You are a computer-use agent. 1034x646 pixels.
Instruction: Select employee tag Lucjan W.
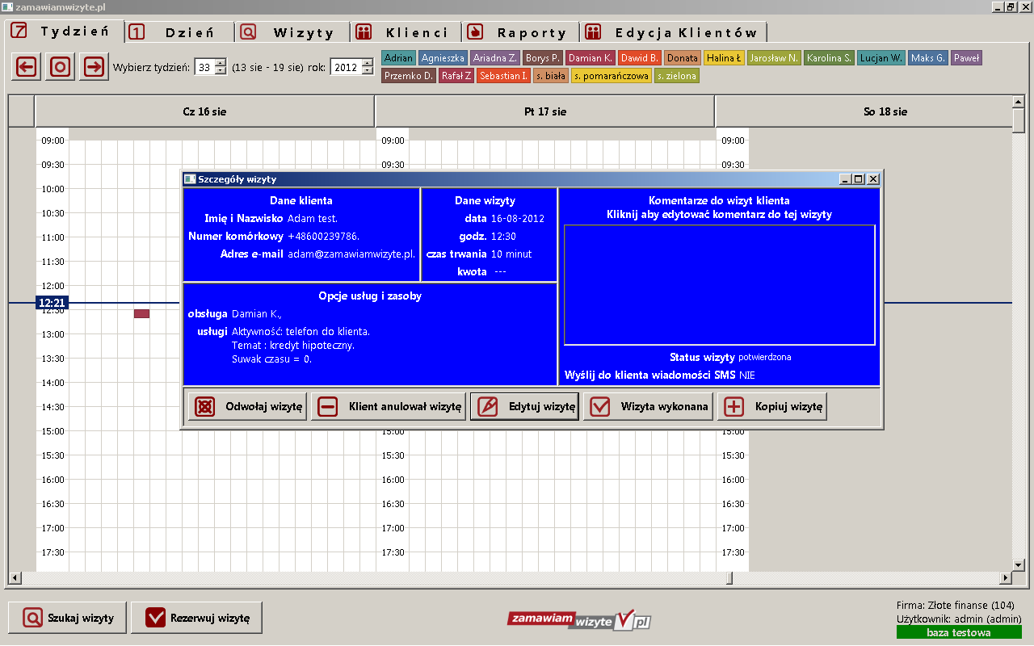881,58
